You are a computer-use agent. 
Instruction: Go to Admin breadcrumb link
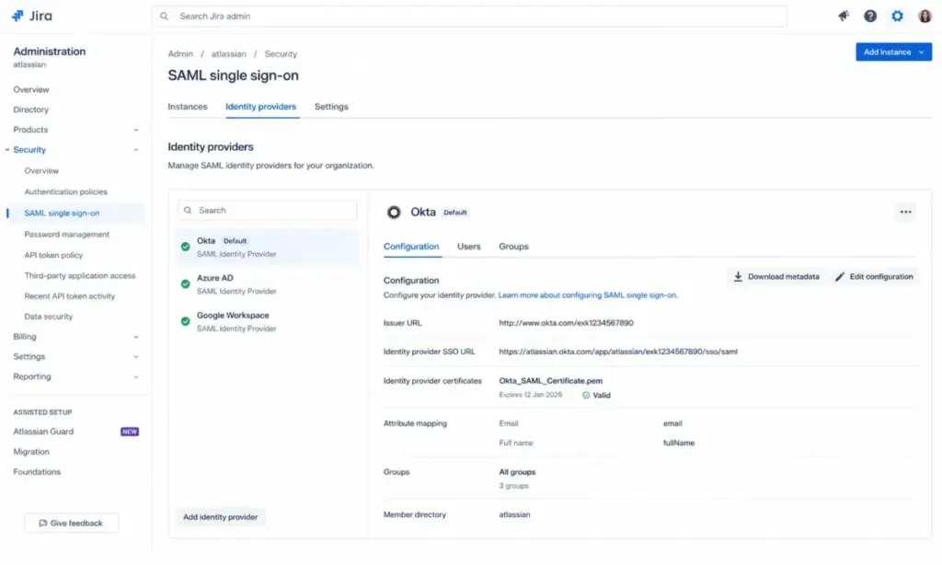point(180,53)
